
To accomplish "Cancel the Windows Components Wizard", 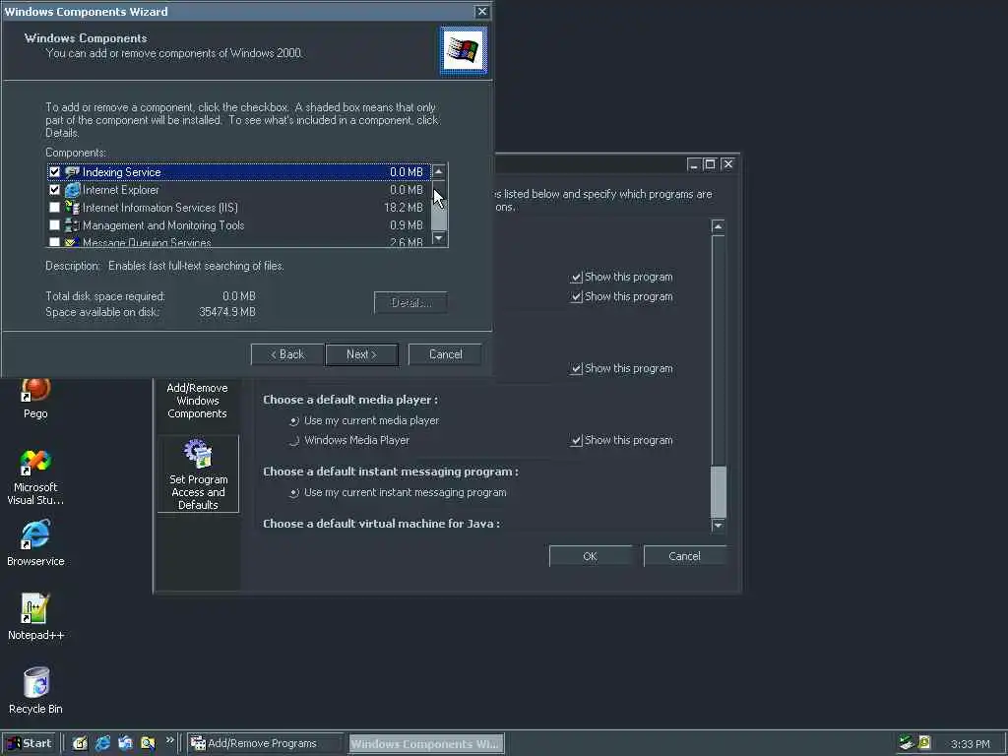I will (445, 354).
